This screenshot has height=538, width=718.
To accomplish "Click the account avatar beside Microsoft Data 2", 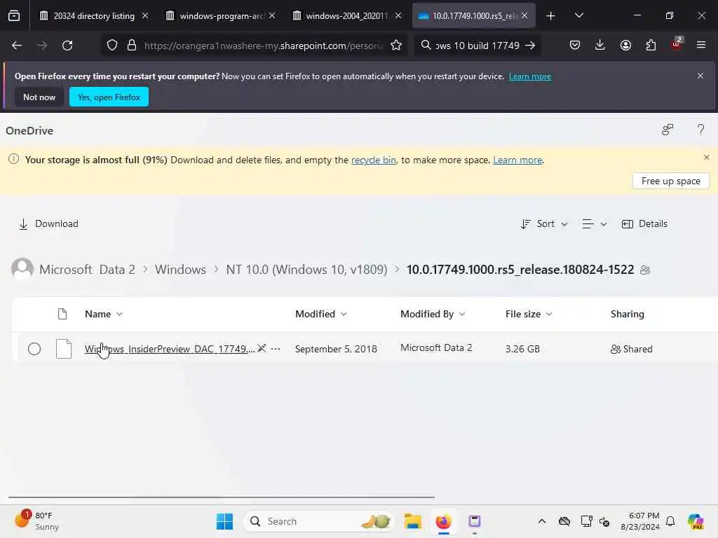I will tap(22, 269).
